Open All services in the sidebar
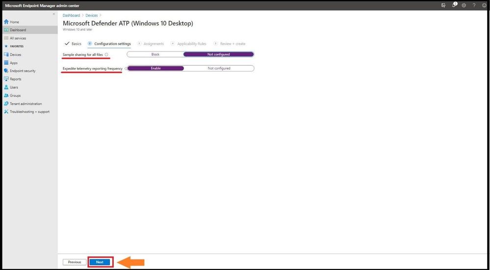The image size is (490, 270). 18,38
